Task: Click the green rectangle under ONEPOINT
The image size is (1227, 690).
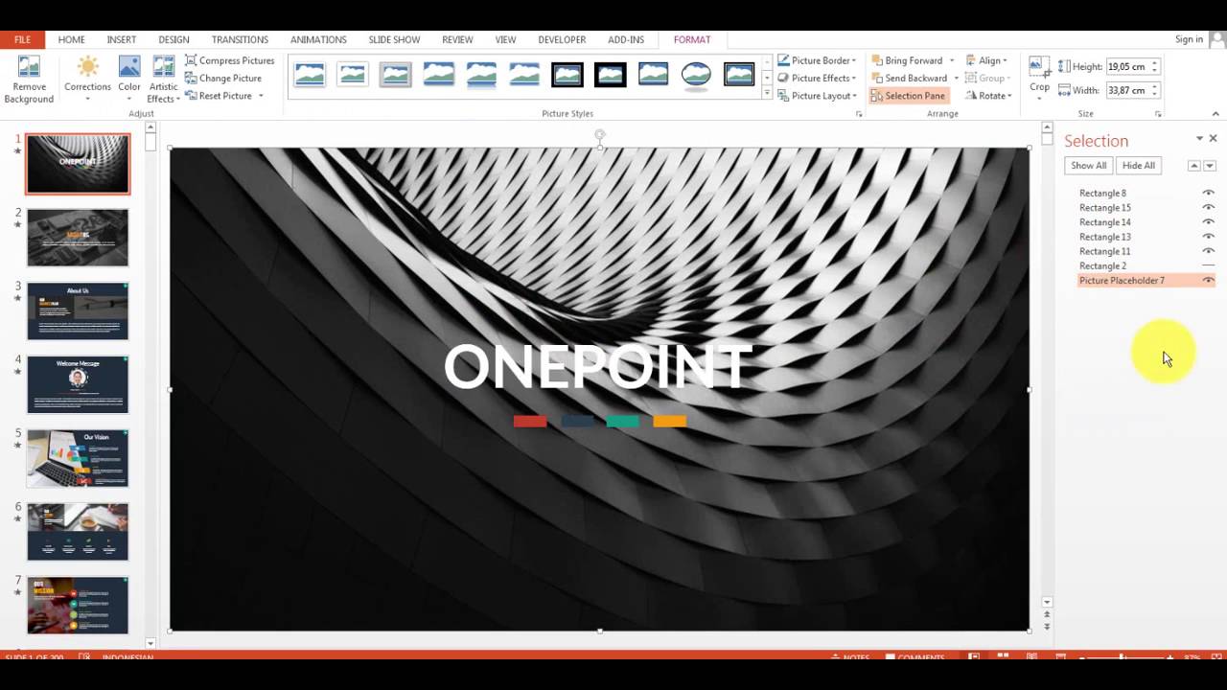Action: (x=622, y=421)
